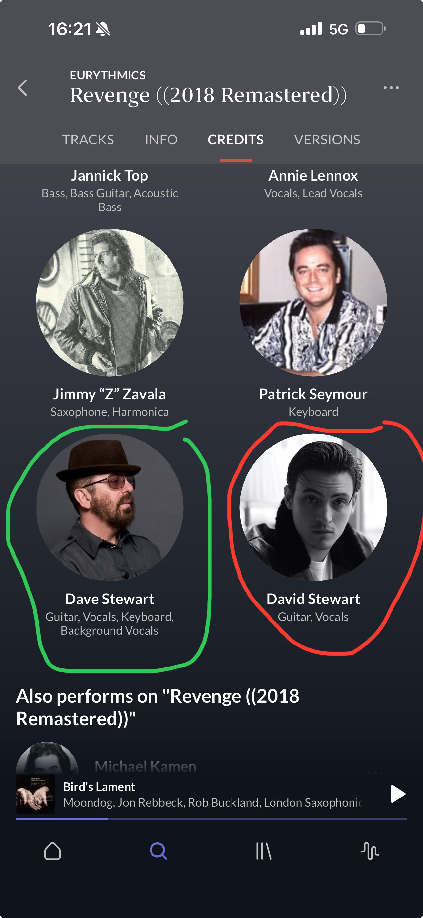Open Michael Kamen performer entry
This screenshot has width=423, height=918.
point(146,766)
